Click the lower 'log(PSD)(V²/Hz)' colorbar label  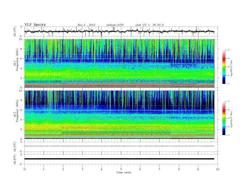pos(231,119)
